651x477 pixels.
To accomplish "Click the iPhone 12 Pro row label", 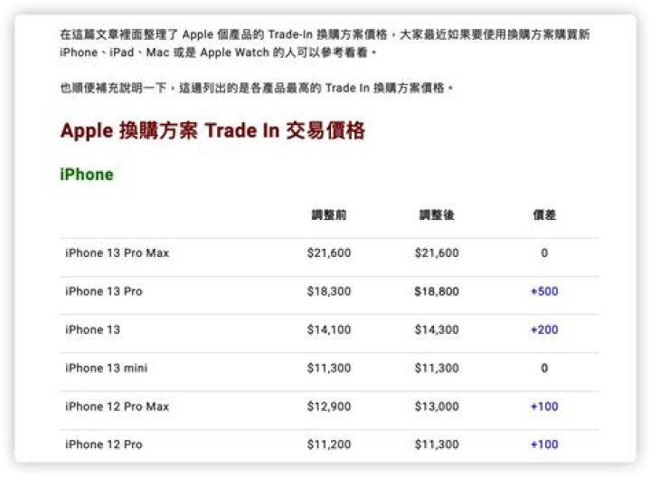I will click(104, 444).
